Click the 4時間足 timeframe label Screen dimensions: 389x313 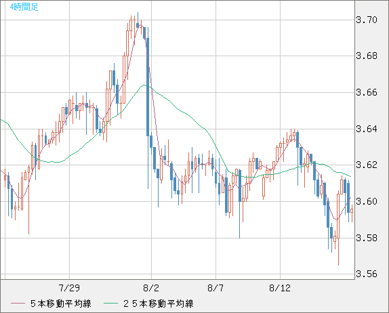[x=24, y=7]
